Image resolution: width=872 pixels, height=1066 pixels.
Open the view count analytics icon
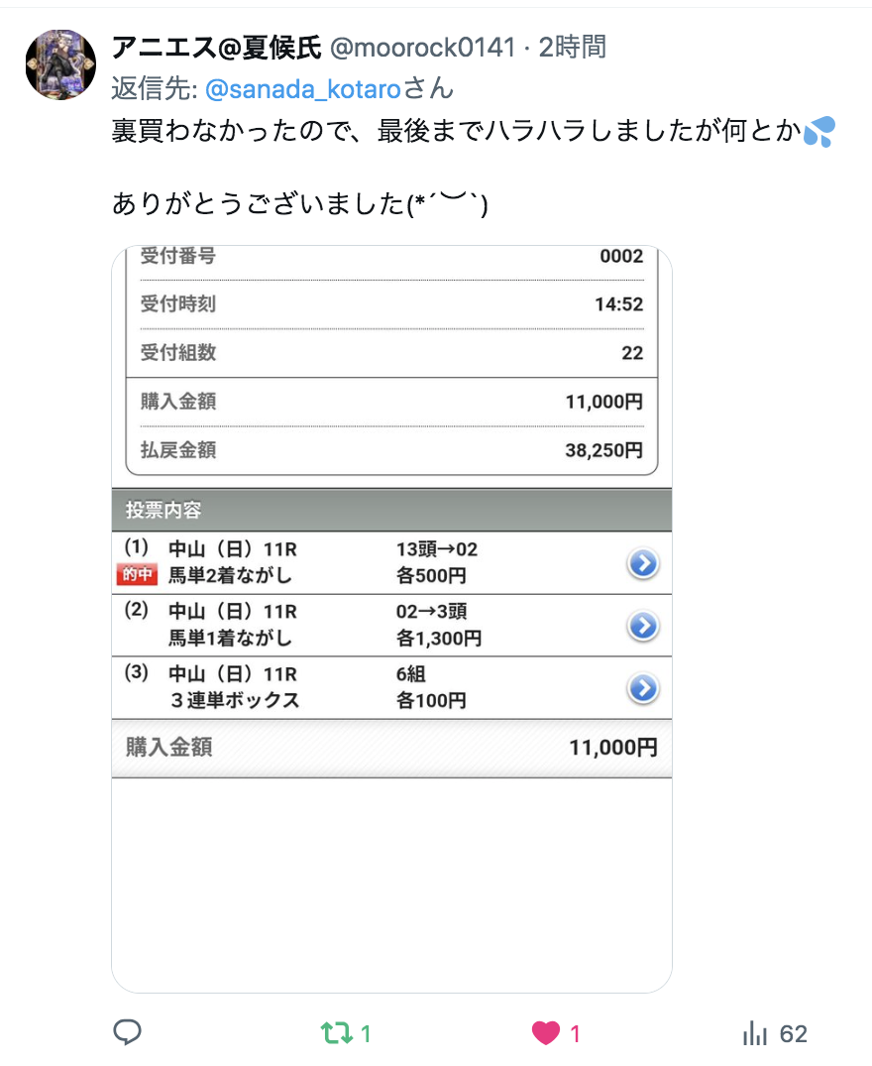[x=756, y=1034]
